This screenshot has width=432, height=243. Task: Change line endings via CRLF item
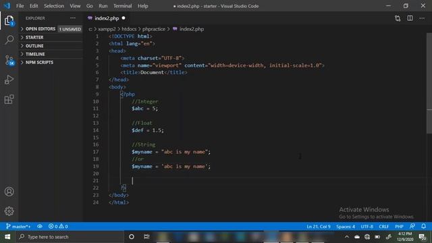(383, 227)
